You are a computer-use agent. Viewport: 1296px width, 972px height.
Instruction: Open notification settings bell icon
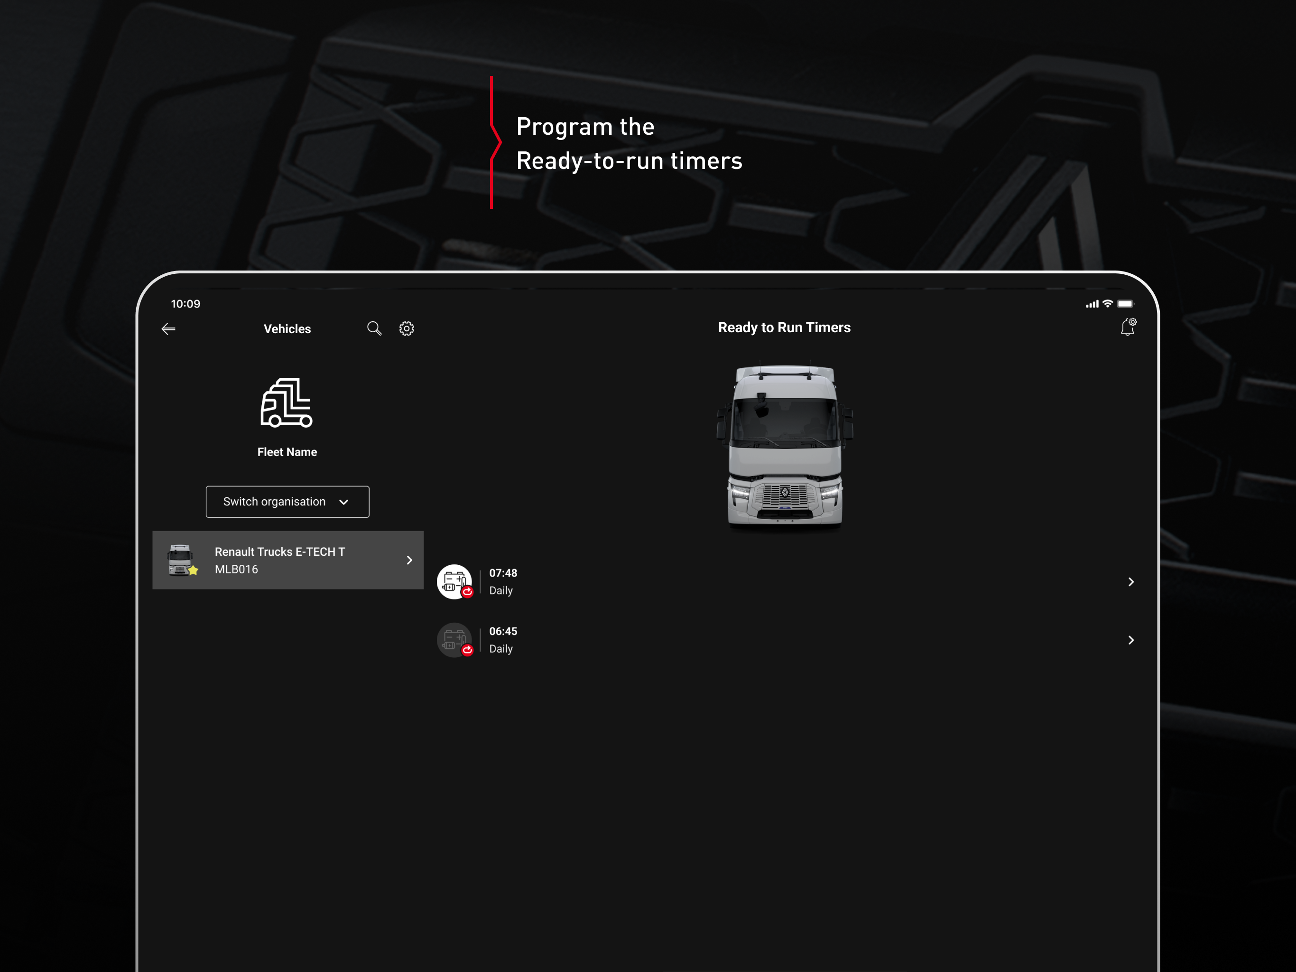pos(1129,327)
